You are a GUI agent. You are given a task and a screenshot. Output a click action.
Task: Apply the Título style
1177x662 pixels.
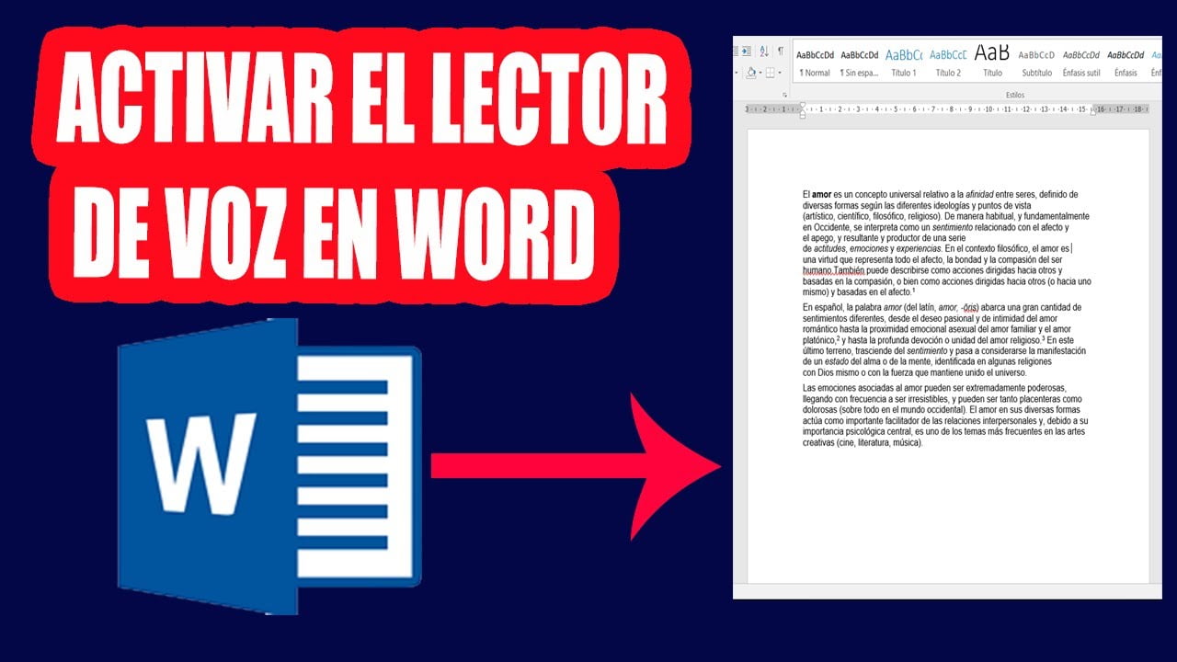[x=992, y=63]
